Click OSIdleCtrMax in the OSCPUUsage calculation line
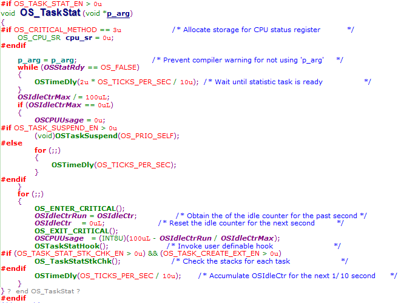407x303 pixels. 247,238
